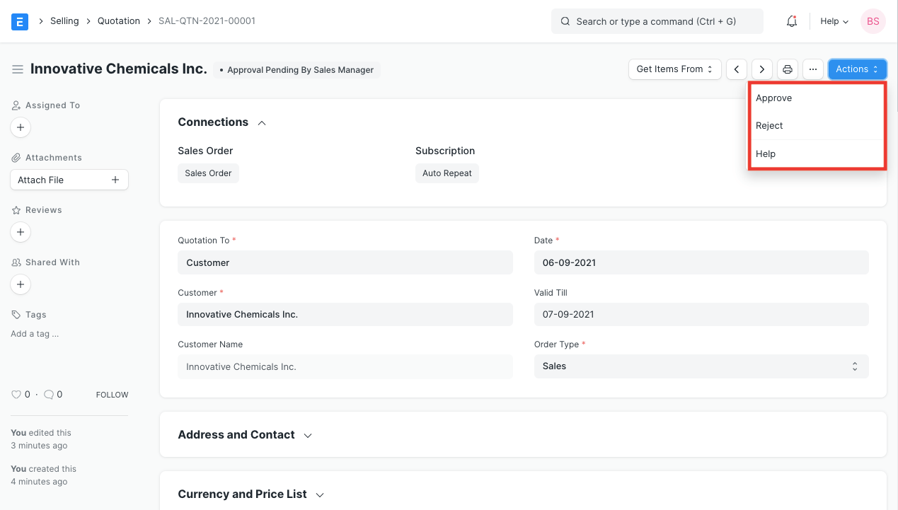Open the linked Sales Order
This screenshot has height=510, width=898.
(208, 173)
